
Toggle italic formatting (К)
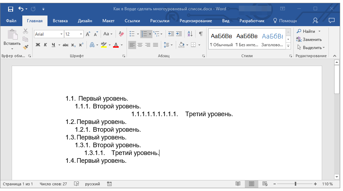tap(45, 45)
